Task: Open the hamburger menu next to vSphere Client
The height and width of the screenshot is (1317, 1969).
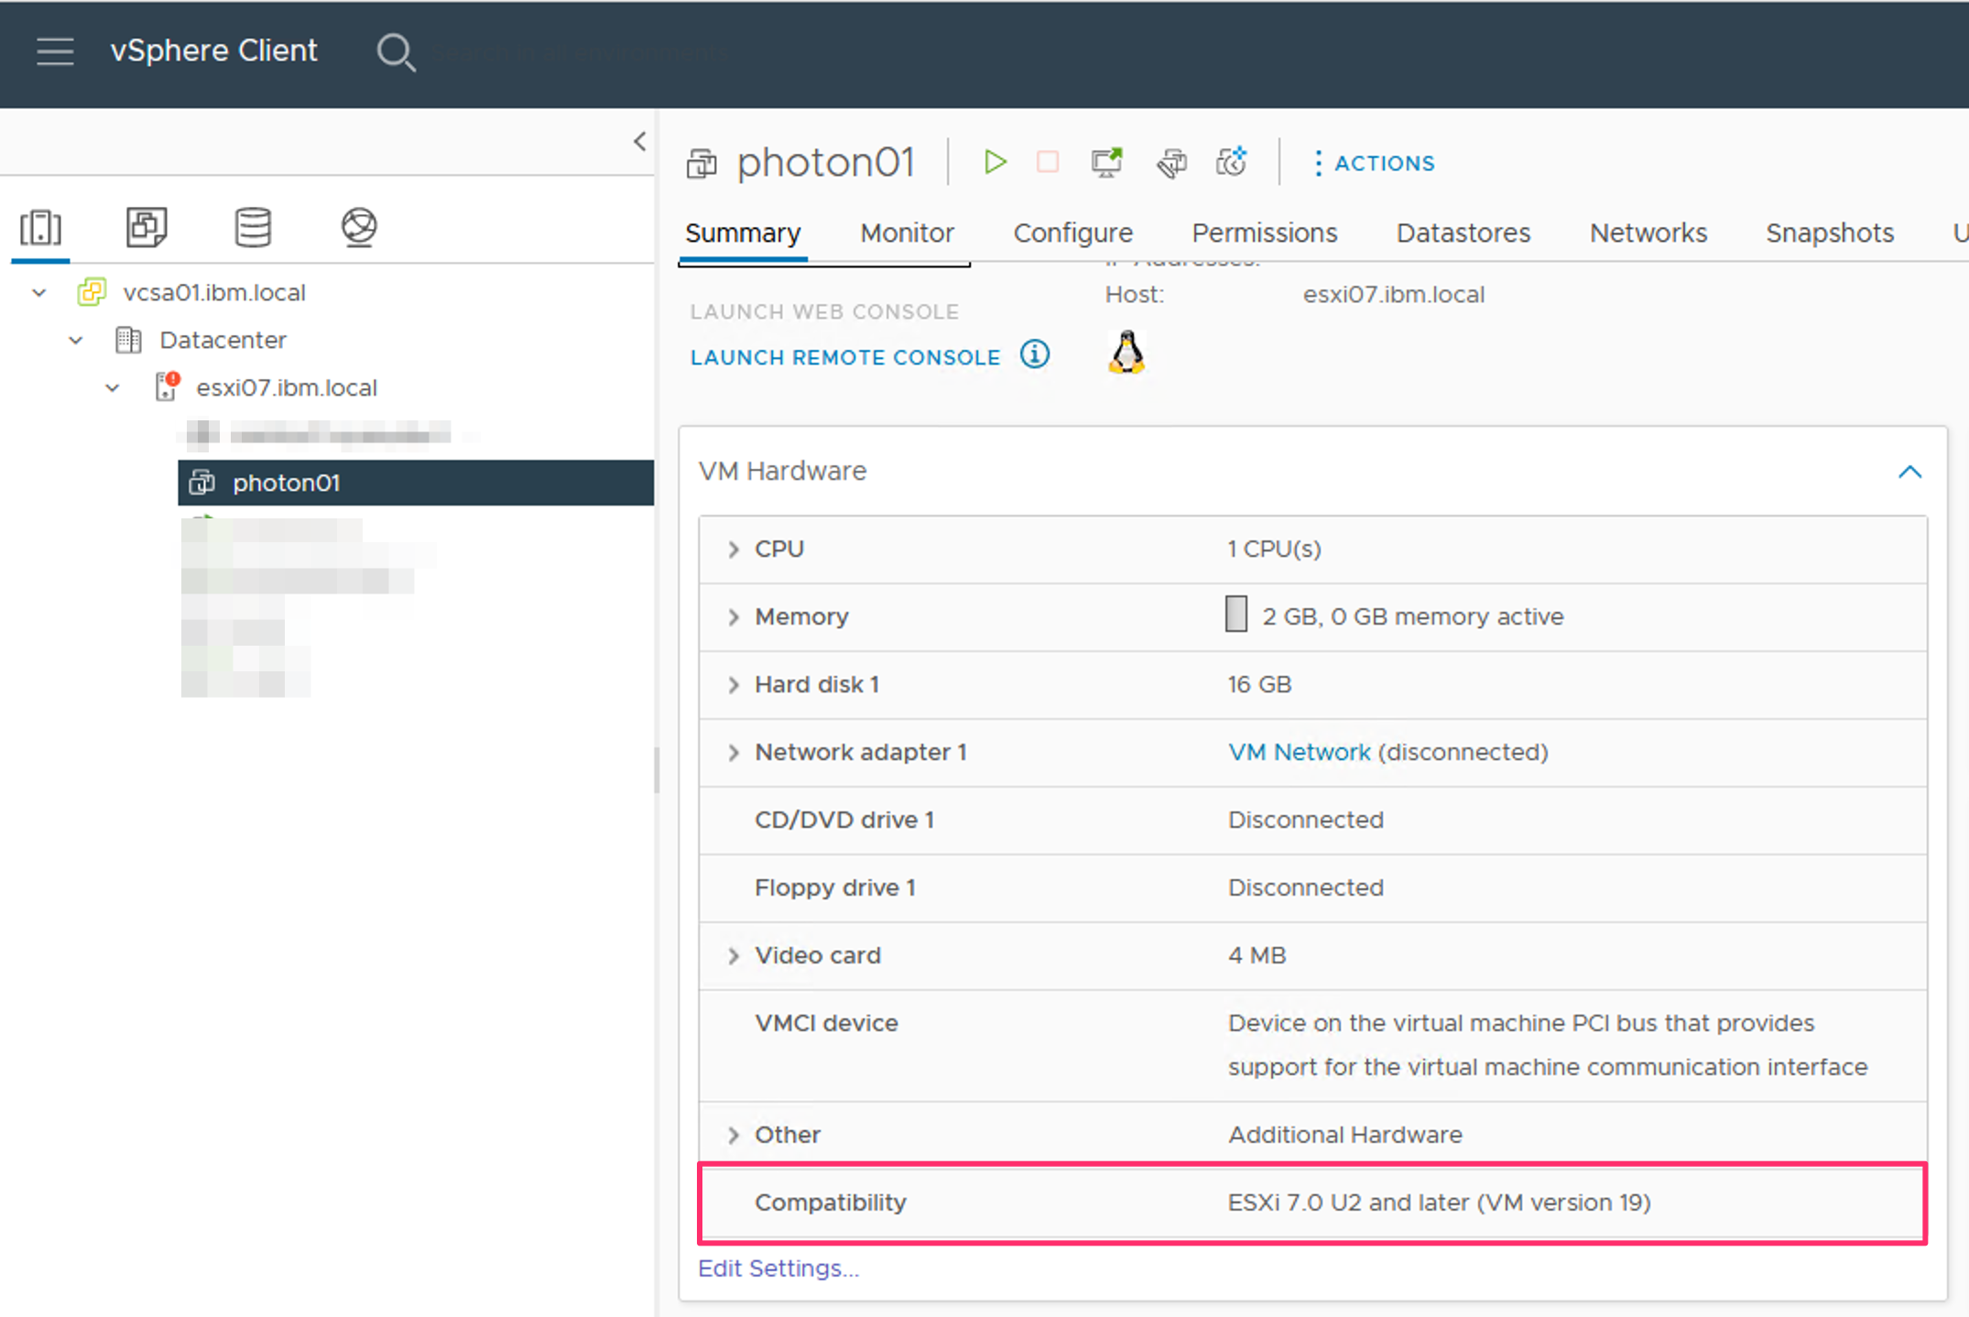Action: click(x=55, y=52)
